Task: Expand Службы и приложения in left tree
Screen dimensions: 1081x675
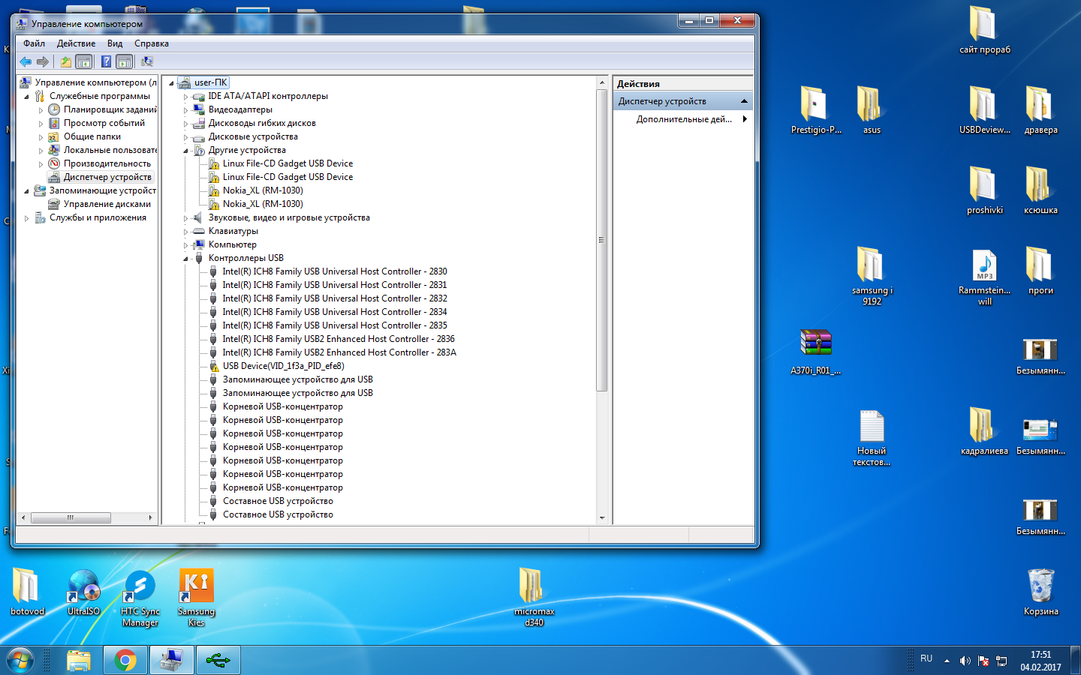Action: (27, 218)
